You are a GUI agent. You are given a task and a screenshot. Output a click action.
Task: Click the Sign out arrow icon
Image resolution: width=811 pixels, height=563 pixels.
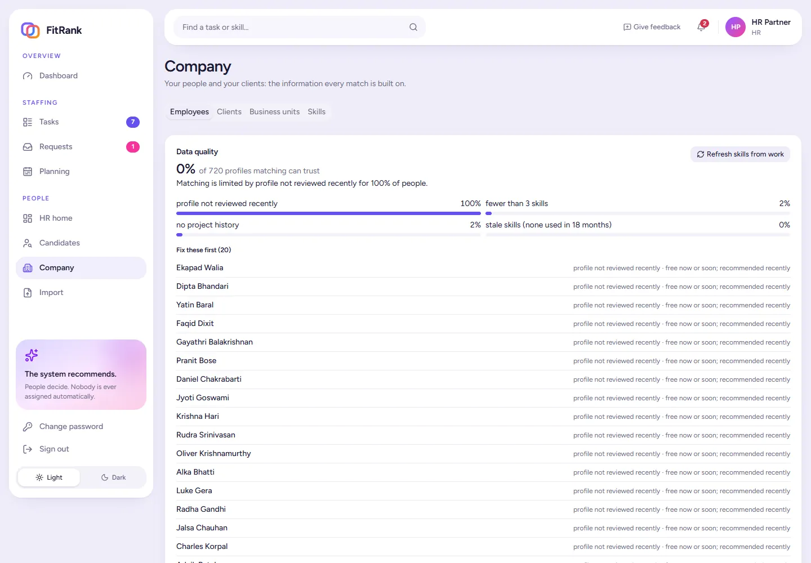tap(28, 449)
